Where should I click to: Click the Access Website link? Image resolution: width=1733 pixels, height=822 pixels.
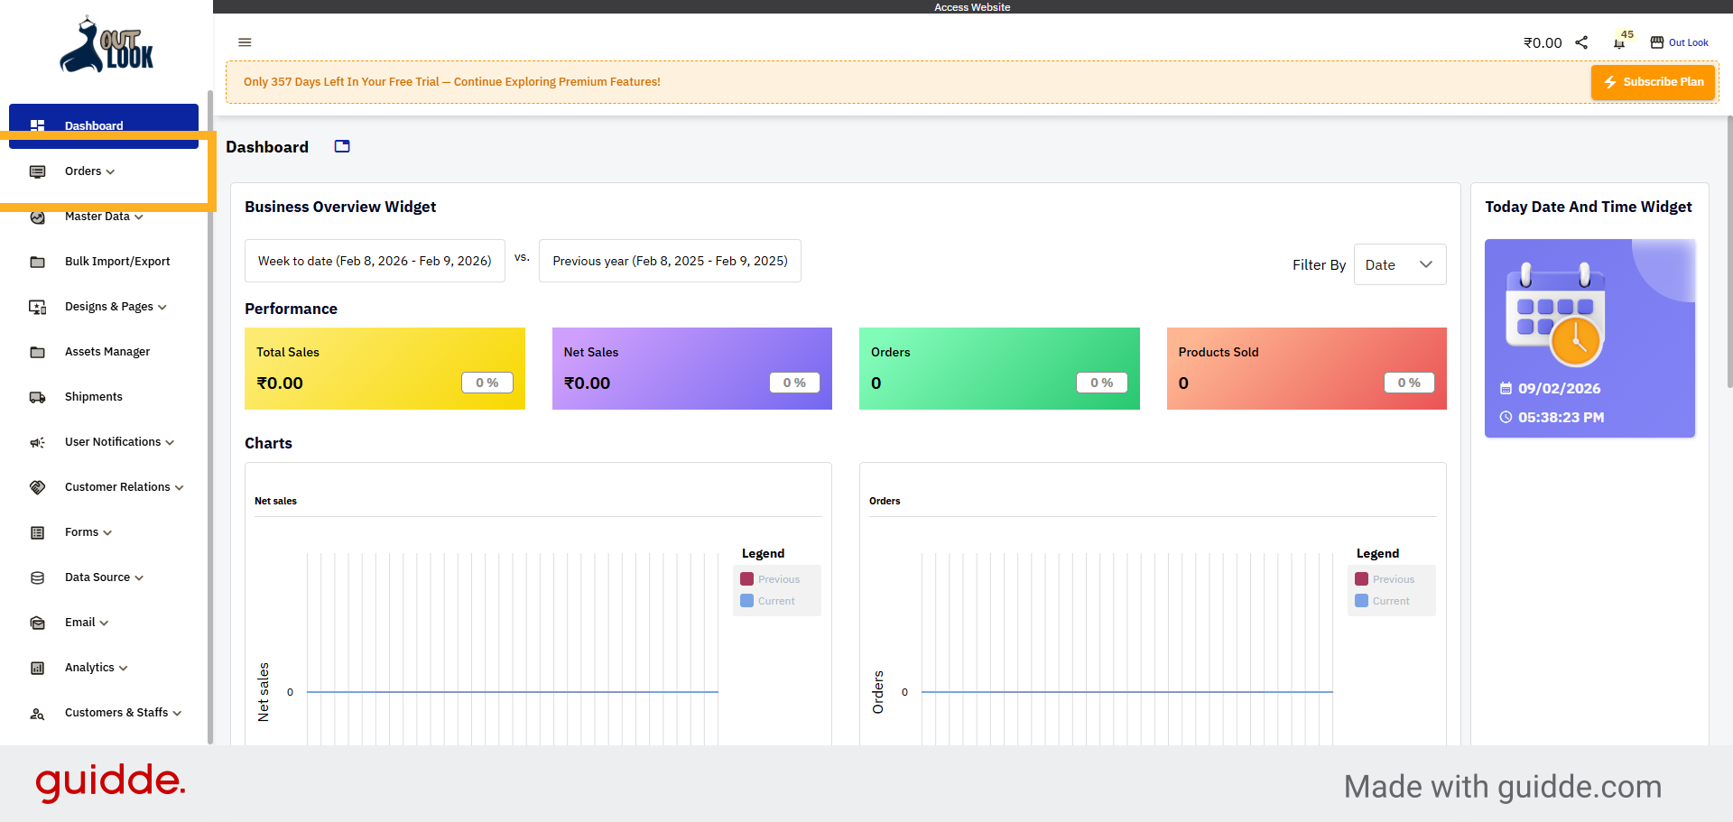tap(972, 6)
